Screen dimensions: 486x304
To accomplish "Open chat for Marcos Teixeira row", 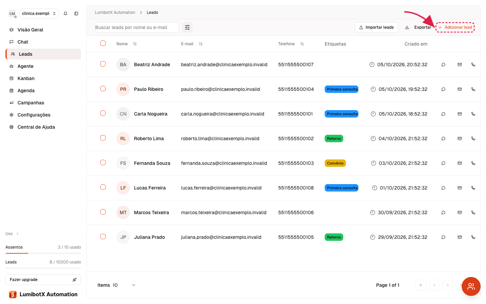I will point(443,212).
